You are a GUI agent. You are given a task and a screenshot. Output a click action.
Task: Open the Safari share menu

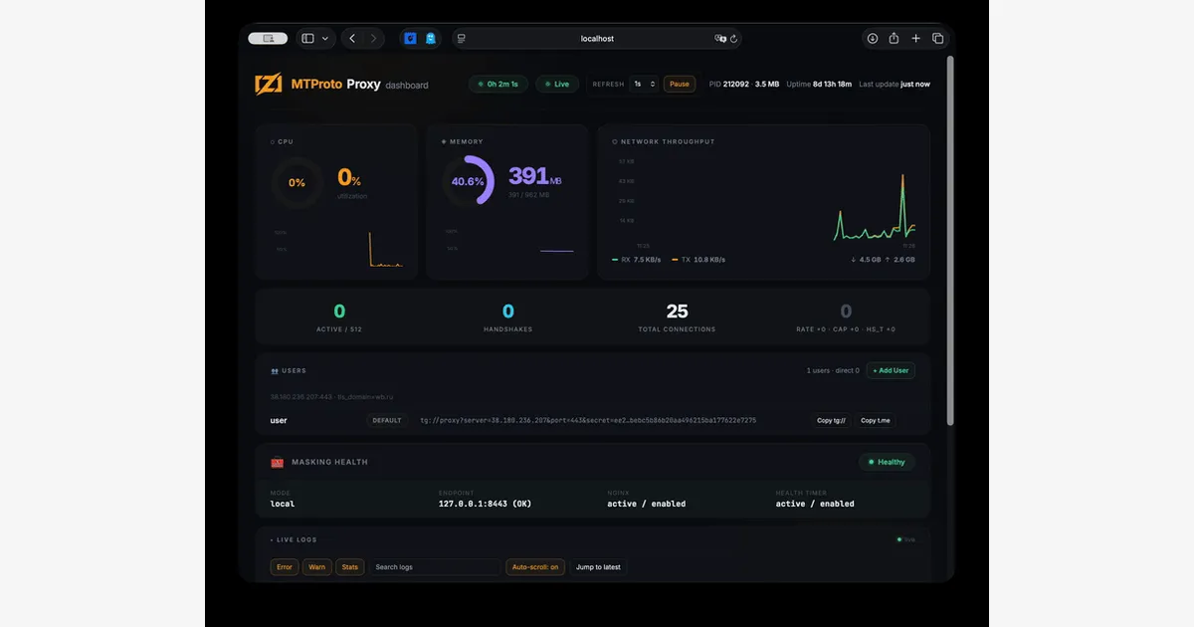click(894, 39)
